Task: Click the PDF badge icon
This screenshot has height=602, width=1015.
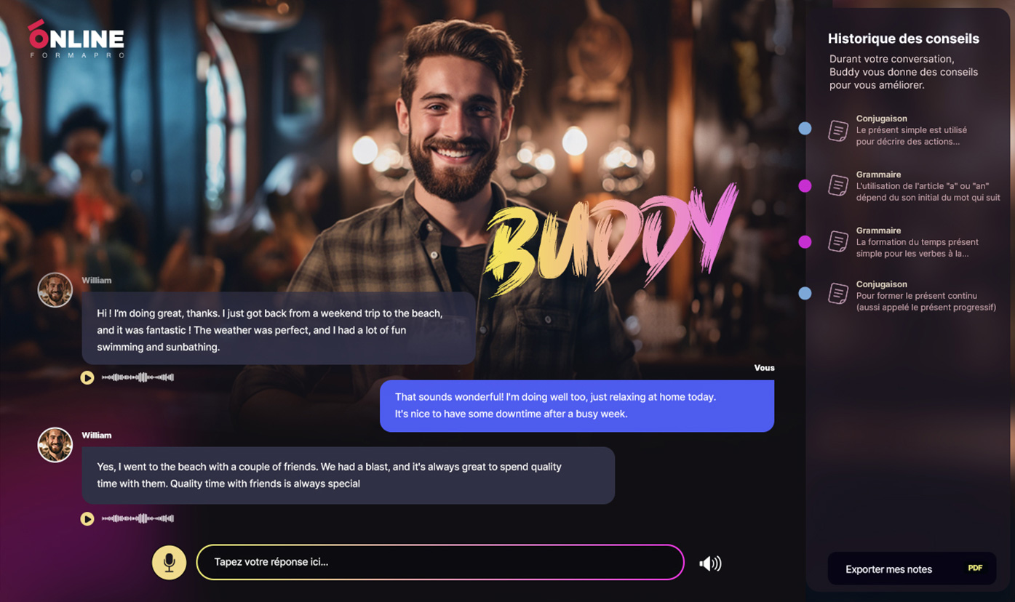Action: [975, 569]
